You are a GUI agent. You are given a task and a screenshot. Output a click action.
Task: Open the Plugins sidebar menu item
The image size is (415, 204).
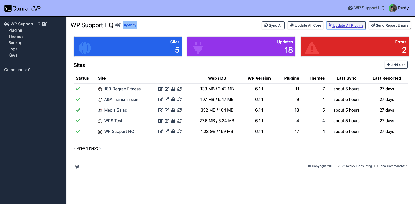point(15,30)
